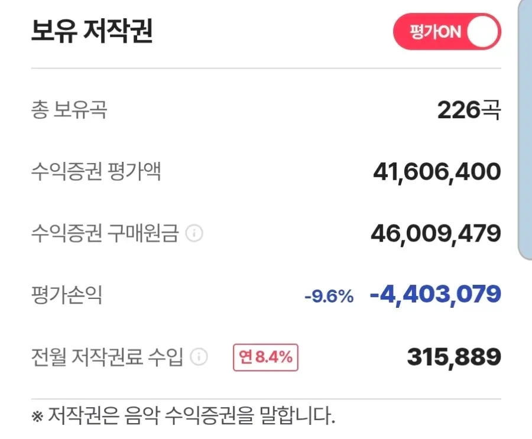Click the 연8.4% annual yield badge
Viewport: 532px width, 439px height.
pos(265,357)
